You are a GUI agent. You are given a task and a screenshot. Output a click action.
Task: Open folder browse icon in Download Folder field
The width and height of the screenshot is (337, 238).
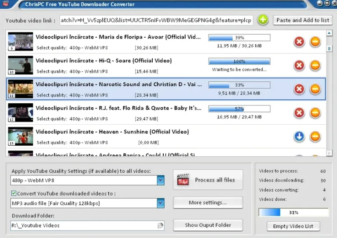(x=160, y=225)
